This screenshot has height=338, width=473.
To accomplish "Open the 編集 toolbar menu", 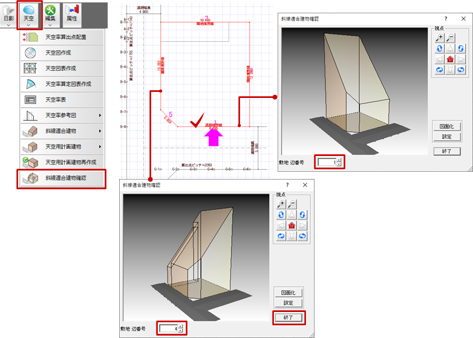I will [51, 14].
